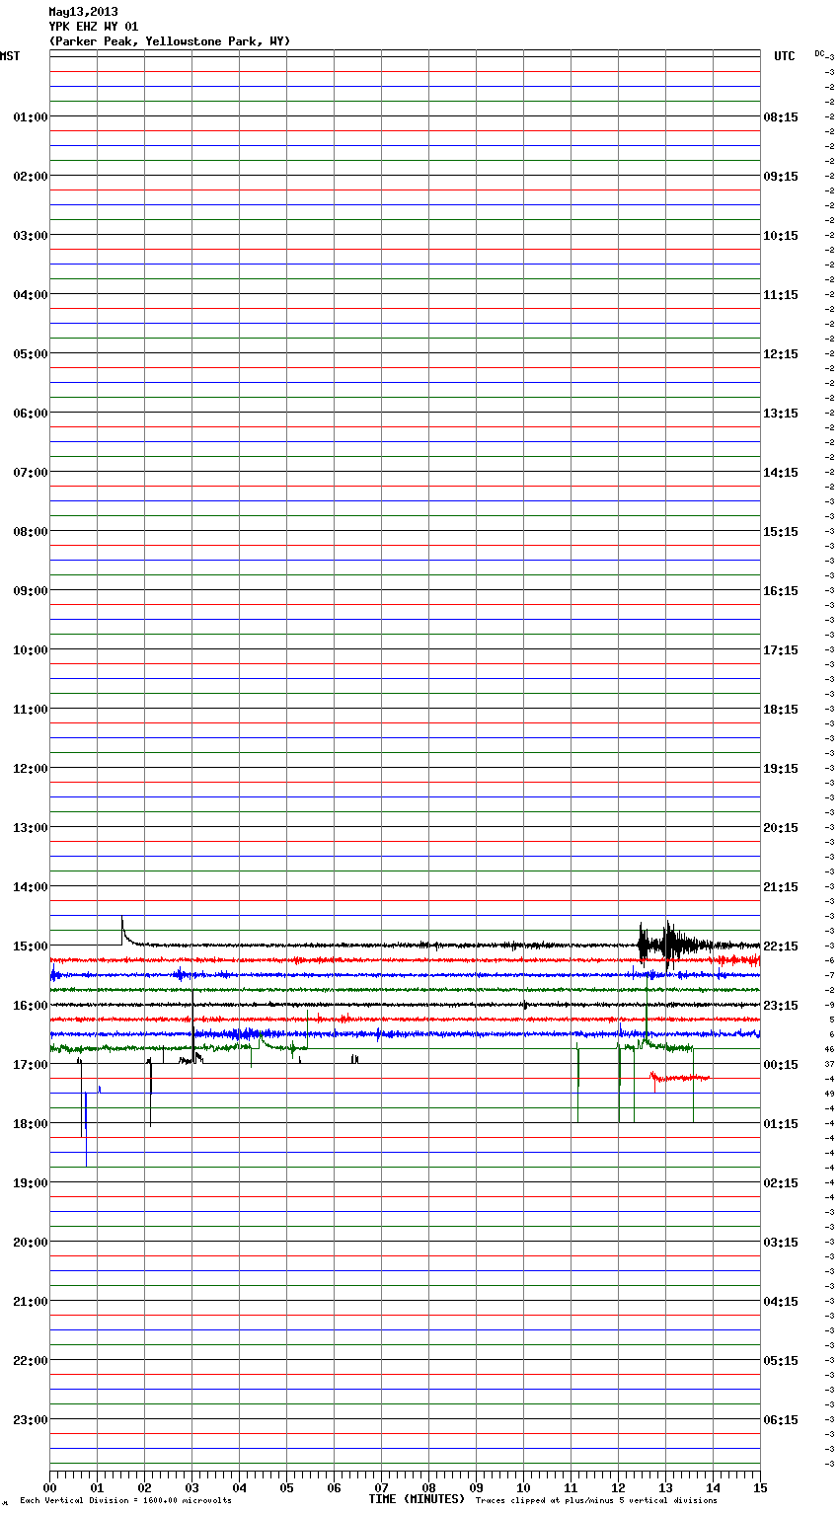Image resolution: width=839 pixels, height=1514 pixels.
Task: Click the UTC time label '01:15'
Action: [x=781, y=1124]
